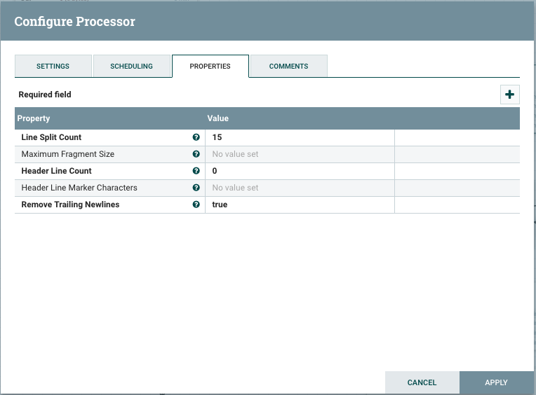536x395 pixels.
Task: Select the Remove Trailing Newlines property name
Action: click(x=70, y=205)
